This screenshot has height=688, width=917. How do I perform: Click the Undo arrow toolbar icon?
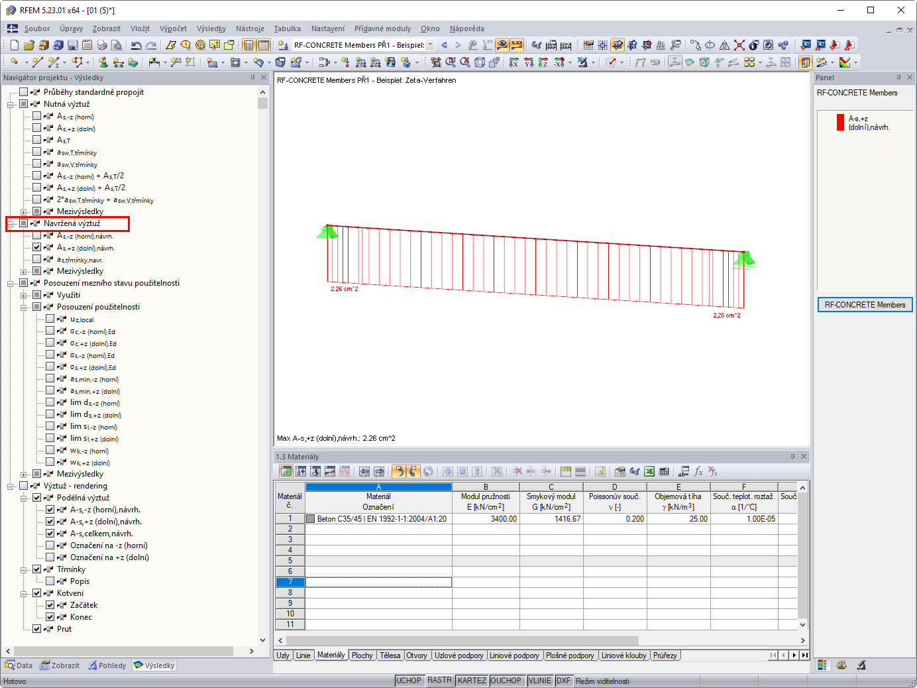click(x=136, y=45)
